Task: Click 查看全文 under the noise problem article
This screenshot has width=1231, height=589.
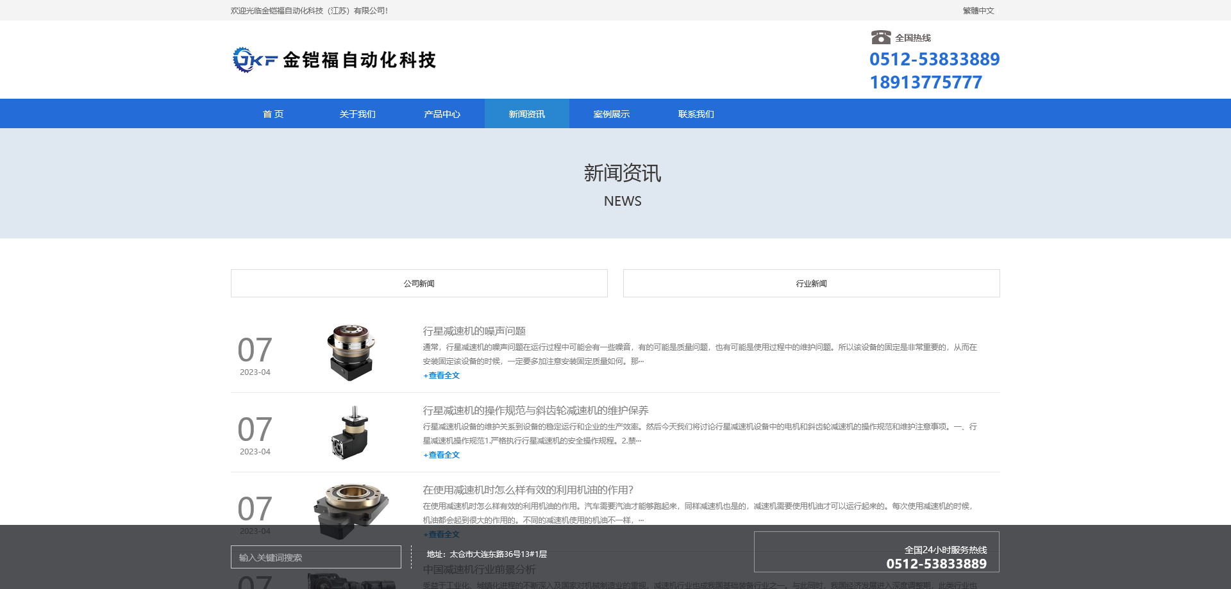Action: coord(440,375)
